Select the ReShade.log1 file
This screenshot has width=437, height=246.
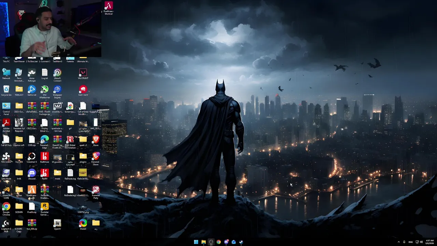pos(70,191)
